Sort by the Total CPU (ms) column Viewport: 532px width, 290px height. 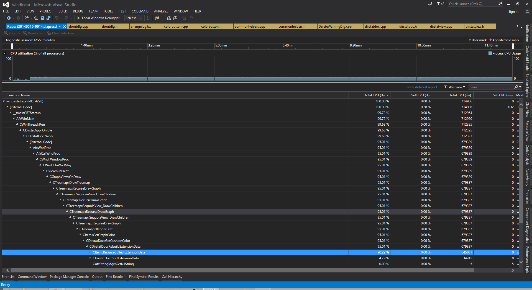[452, 95]
